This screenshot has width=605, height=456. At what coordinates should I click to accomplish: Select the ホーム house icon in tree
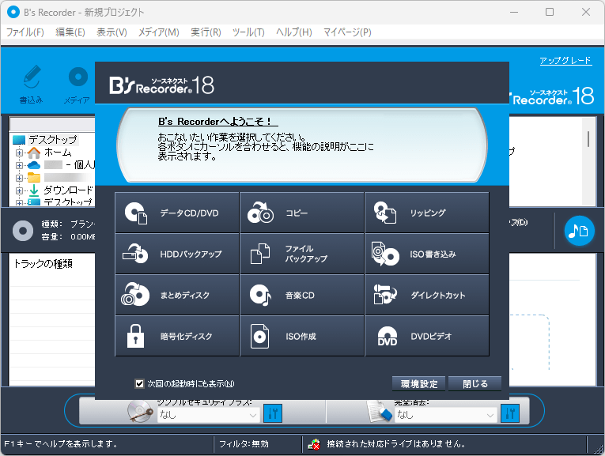(34, 153)
